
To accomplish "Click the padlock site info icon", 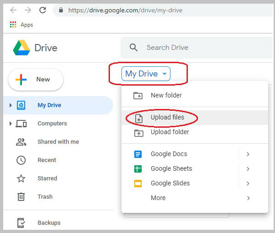I will pyautogui.click(x=61, y=10).
